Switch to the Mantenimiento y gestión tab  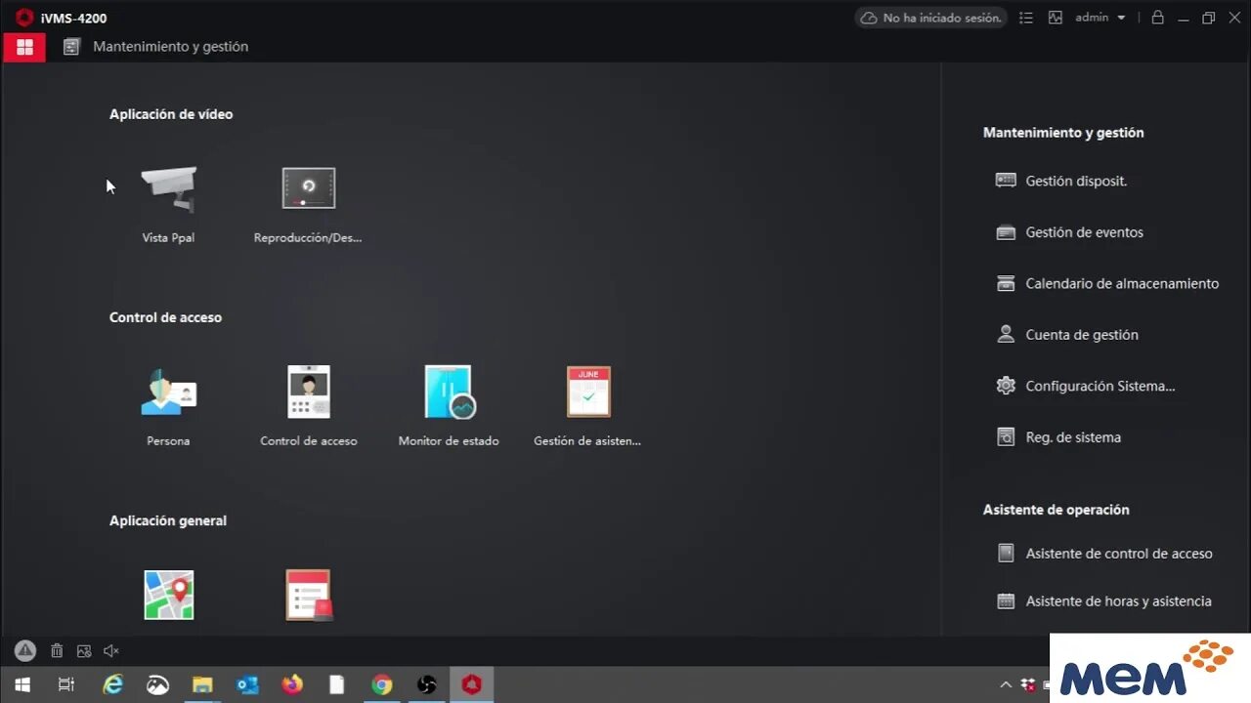pos(156,47)
